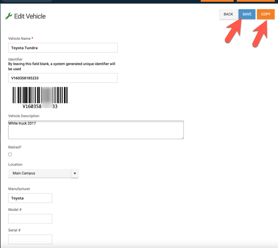Click the Edit Vehicle page heading
Viewport: 278px width, 248px height.
tap(30, 16)
